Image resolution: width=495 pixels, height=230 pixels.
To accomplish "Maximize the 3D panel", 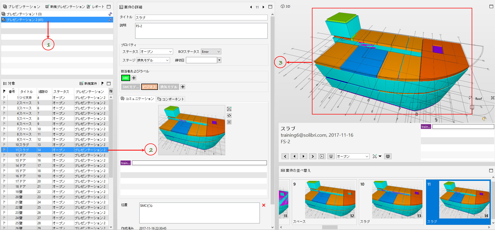I will coord(491,6).
